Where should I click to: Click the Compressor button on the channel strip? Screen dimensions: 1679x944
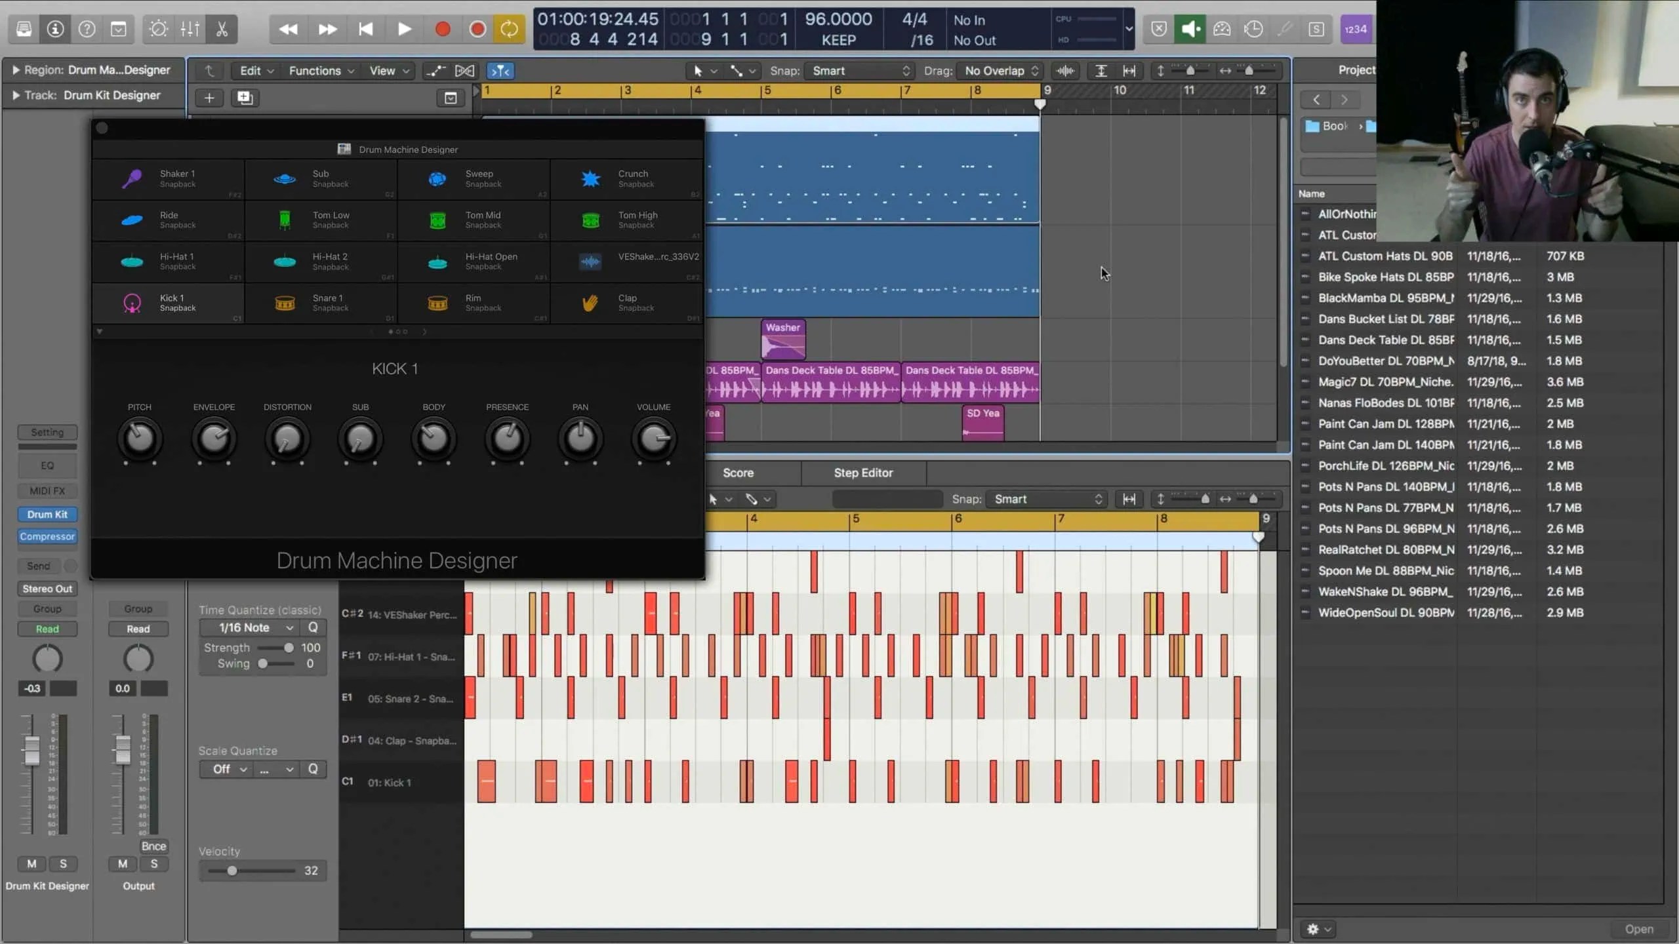coord(47,536)
